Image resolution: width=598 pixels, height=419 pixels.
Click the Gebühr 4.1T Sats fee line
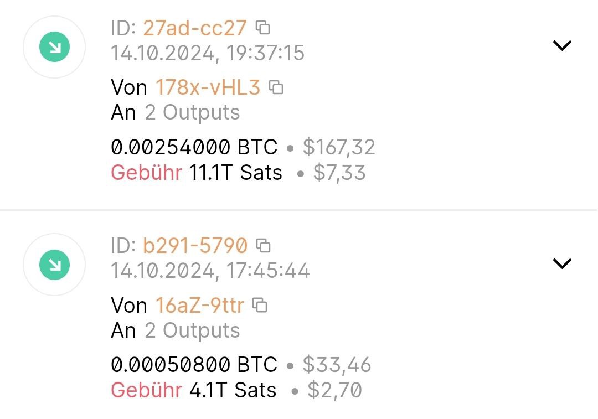[x=194, y=390]
